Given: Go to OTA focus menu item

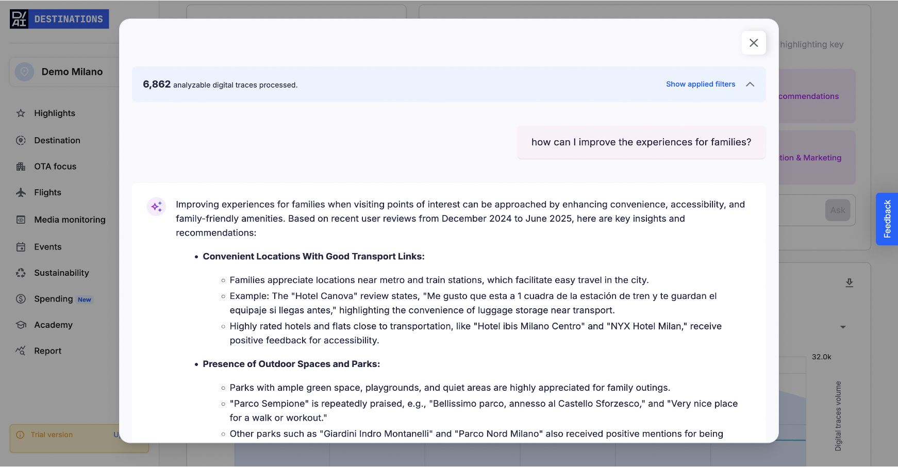Looking at the screenshot, I should 55,166.
